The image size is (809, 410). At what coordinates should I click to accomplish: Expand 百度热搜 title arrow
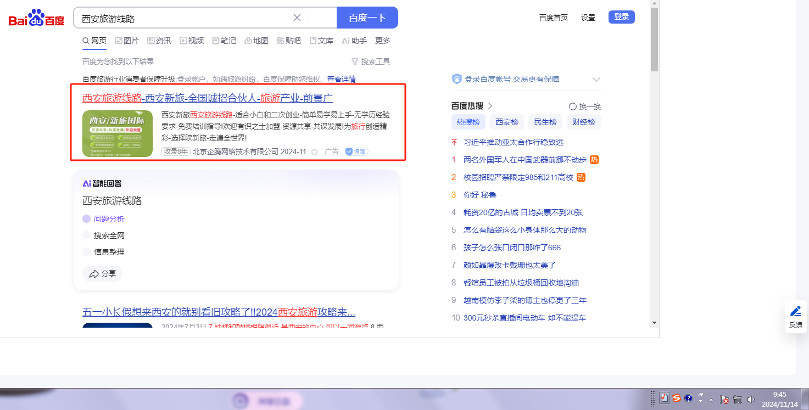click(x=490, y=106)
